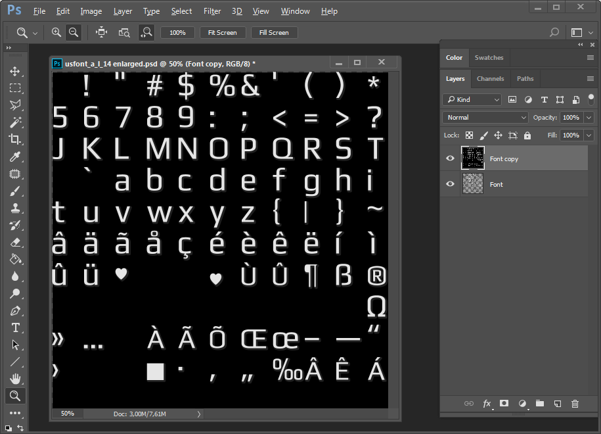Open the Color panel menu
Image resolution: width=601 pixels, height=434 pixels.
pos(590,58)
